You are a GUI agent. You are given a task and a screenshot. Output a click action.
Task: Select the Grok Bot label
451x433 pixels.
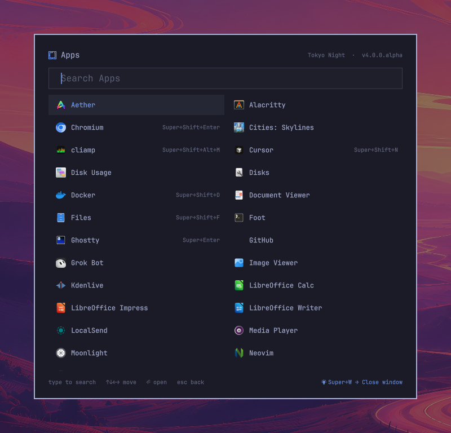tap(87, 263)
